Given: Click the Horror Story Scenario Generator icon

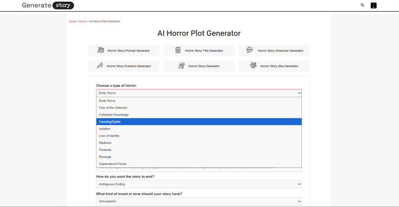Looking at the screenshot, I should coord(100,66).
